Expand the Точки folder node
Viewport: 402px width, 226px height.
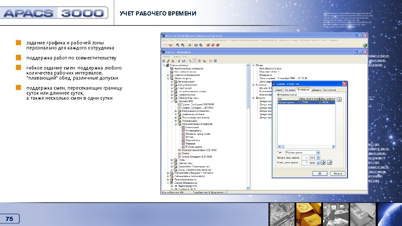pos(172,160)
